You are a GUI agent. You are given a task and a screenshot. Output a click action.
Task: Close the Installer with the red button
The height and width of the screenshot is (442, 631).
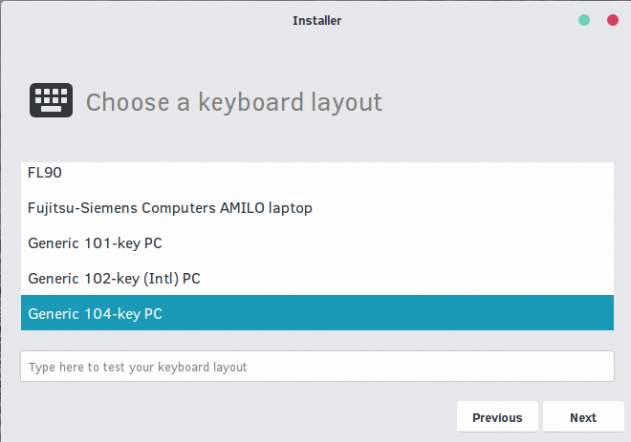pyautogui.click(x=613, y=20)
